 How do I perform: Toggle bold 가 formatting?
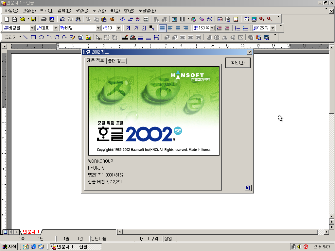[128, 28]
